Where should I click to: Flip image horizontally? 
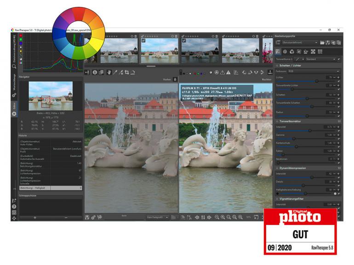pyautogui.click(x=256, y=73)
